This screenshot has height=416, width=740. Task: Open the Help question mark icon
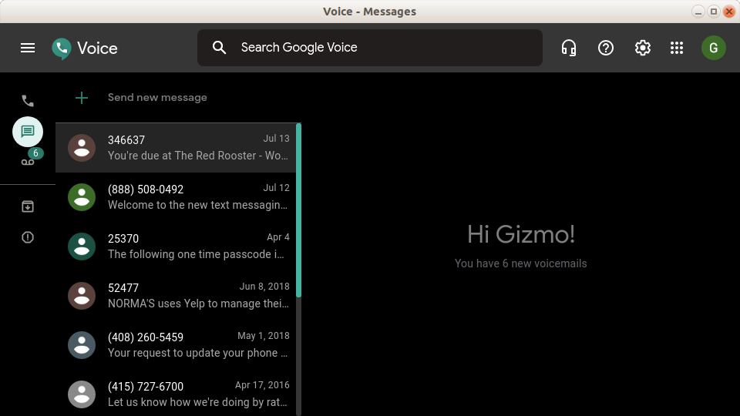(606, 48)
